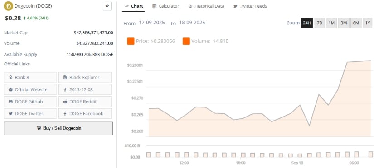
Task: Select the 6M zoom range
Action: pos(356,23)
